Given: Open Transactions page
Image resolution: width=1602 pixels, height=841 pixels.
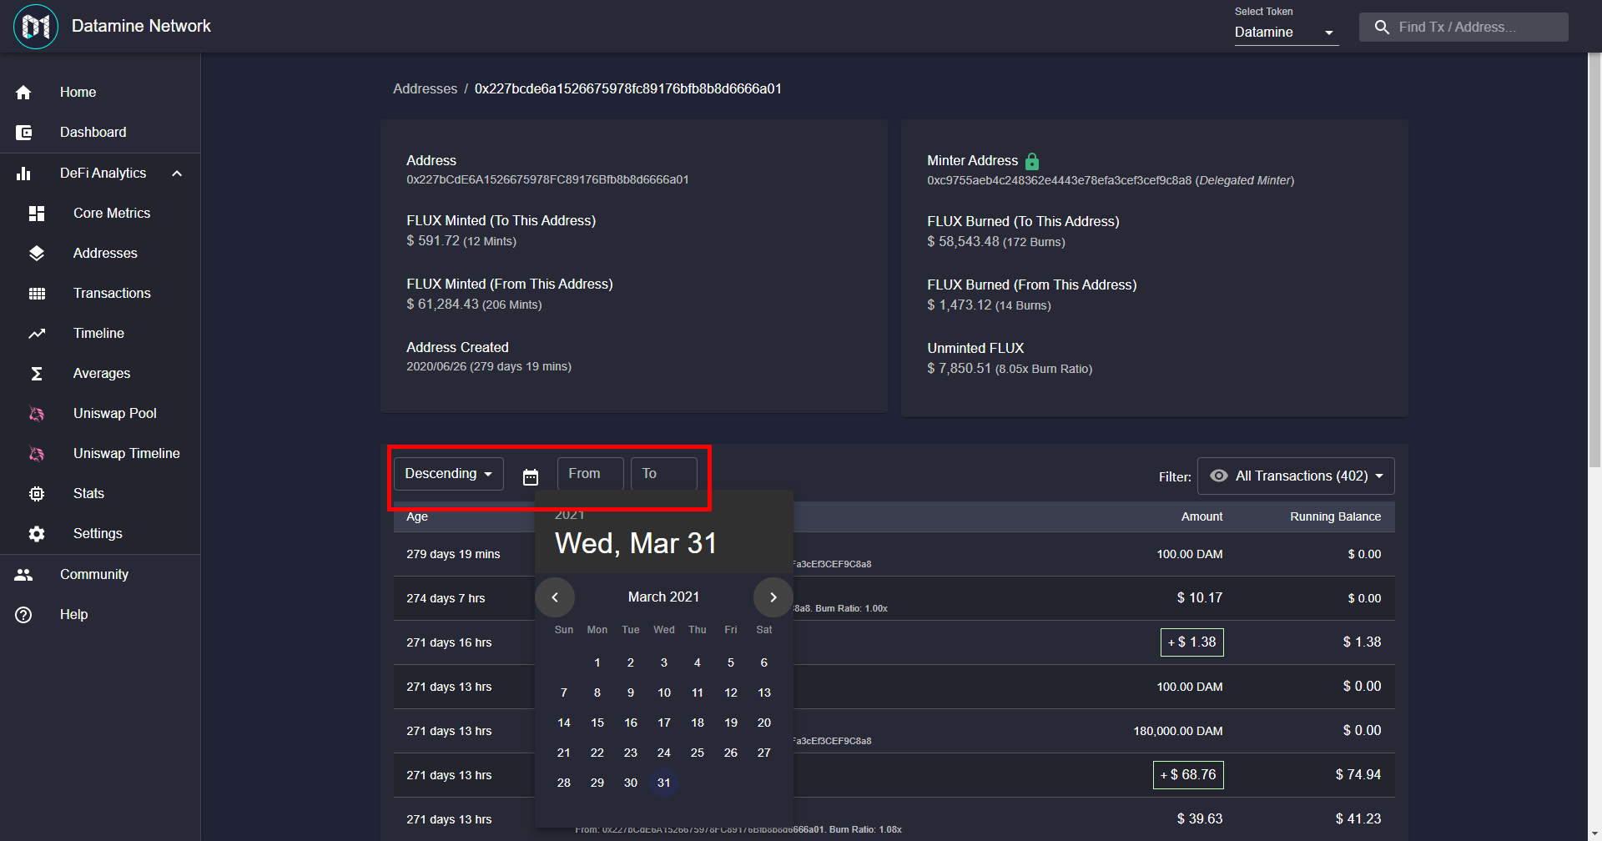Looking at the screenshot, I should (x=100, y=294).
